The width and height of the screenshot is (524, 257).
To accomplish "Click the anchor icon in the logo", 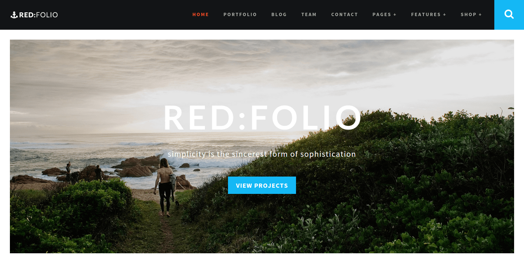I will click(x=14, y=15).
